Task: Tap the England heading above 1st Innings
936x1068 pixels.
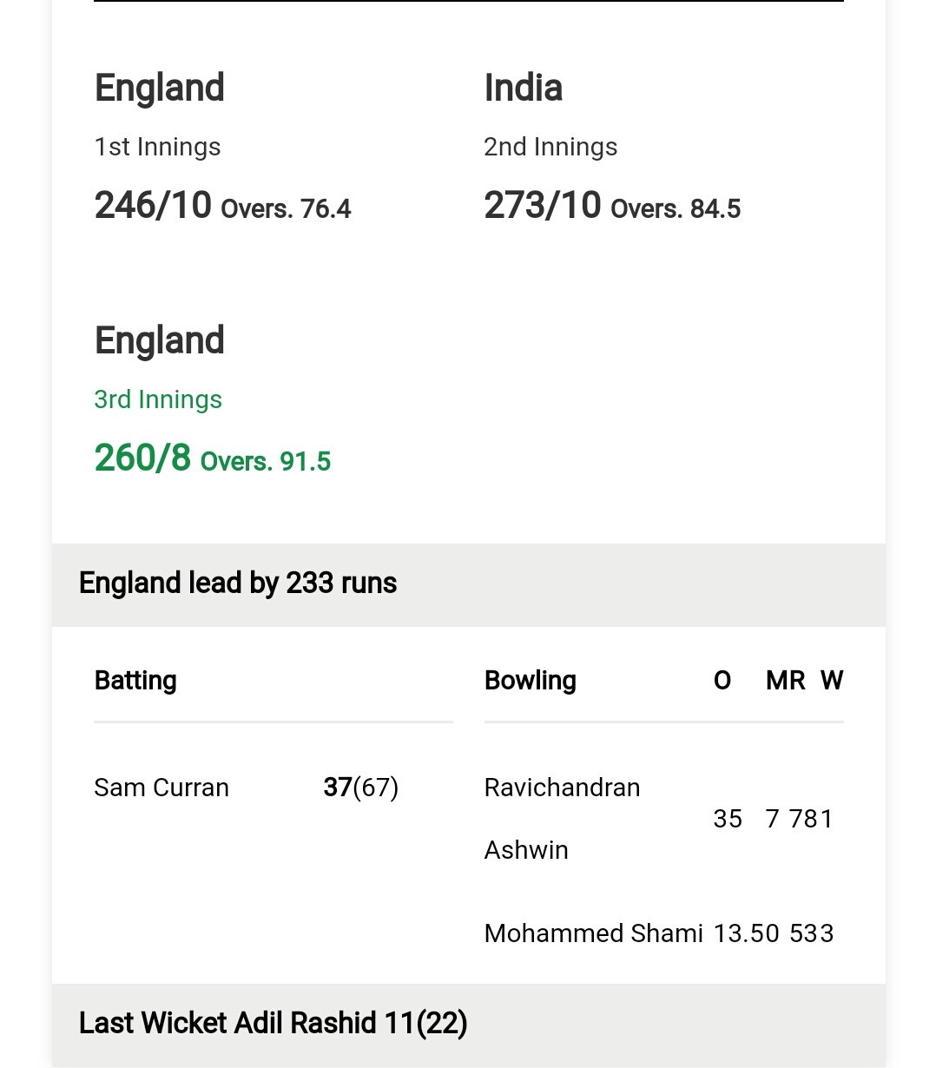Action: [x=160, y=88]
